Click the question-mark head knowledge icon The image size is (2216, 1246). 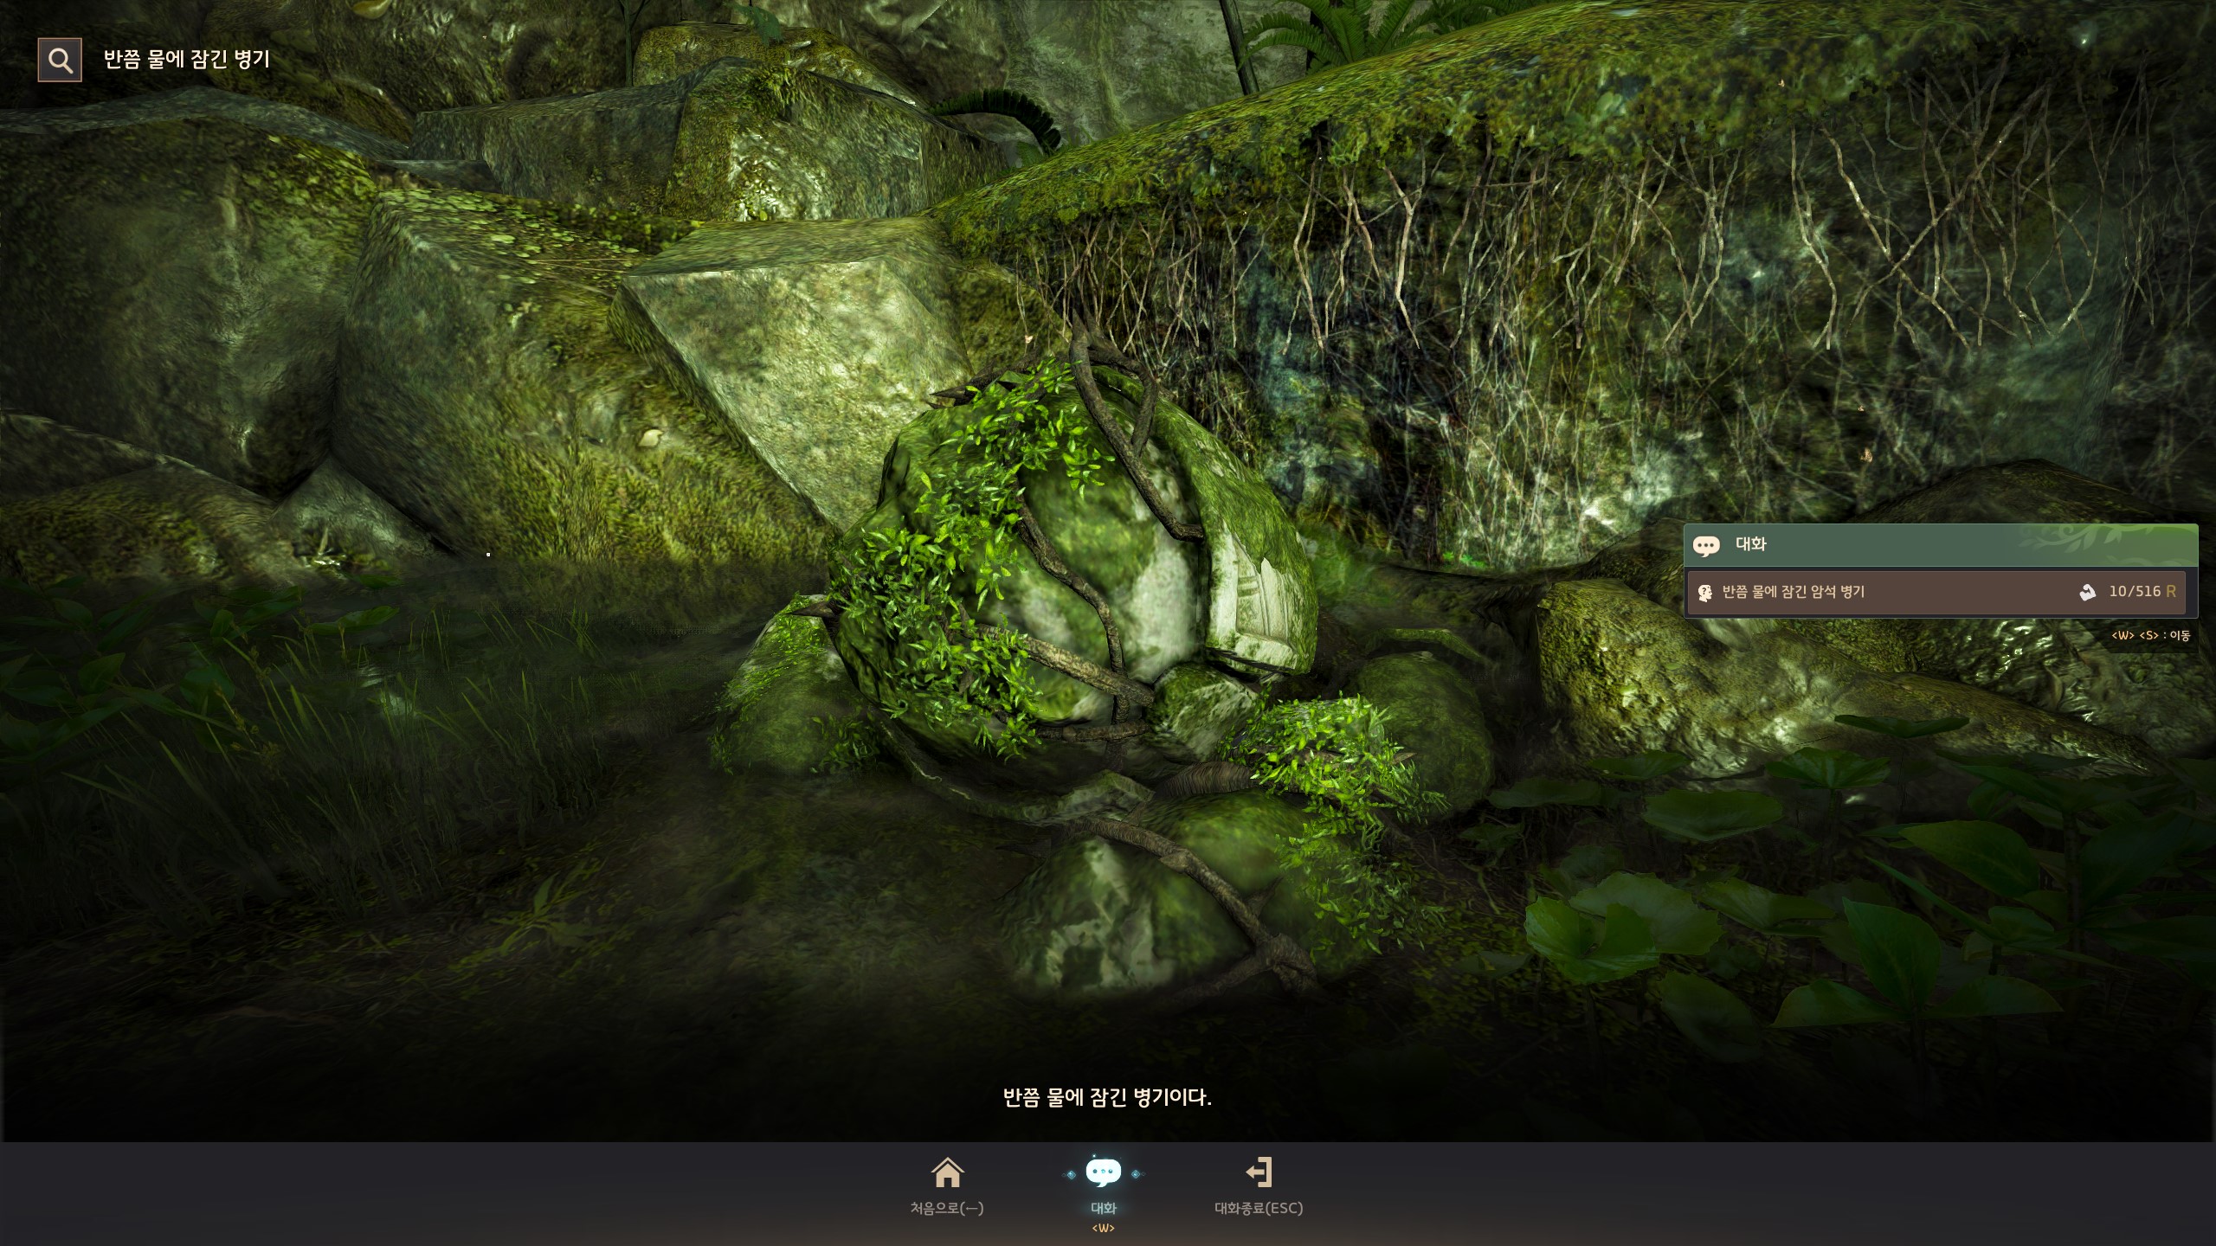[x=1705, y=593]
